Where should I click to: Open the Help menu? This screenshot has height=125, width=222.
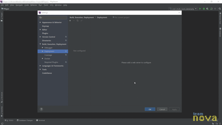[x=65, y=5]
